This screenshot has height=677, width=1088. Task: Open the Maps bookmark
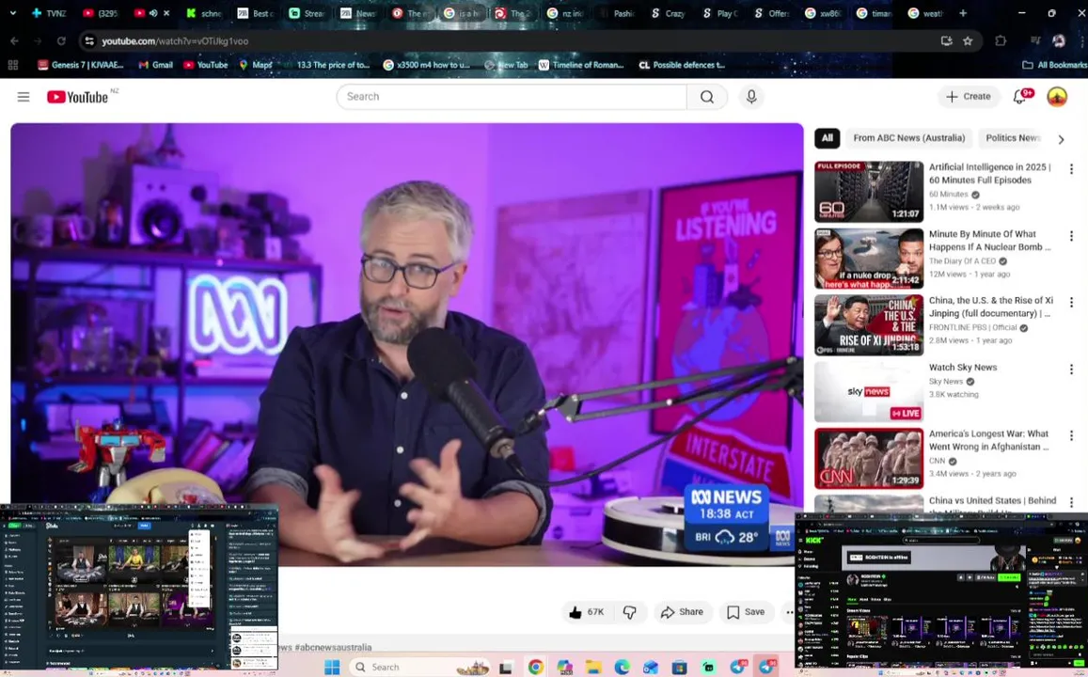256,65
